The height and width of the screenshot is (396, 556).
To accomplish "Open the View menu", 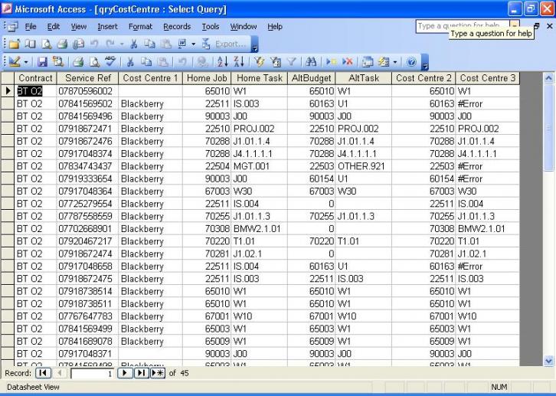I will (79, 27).
